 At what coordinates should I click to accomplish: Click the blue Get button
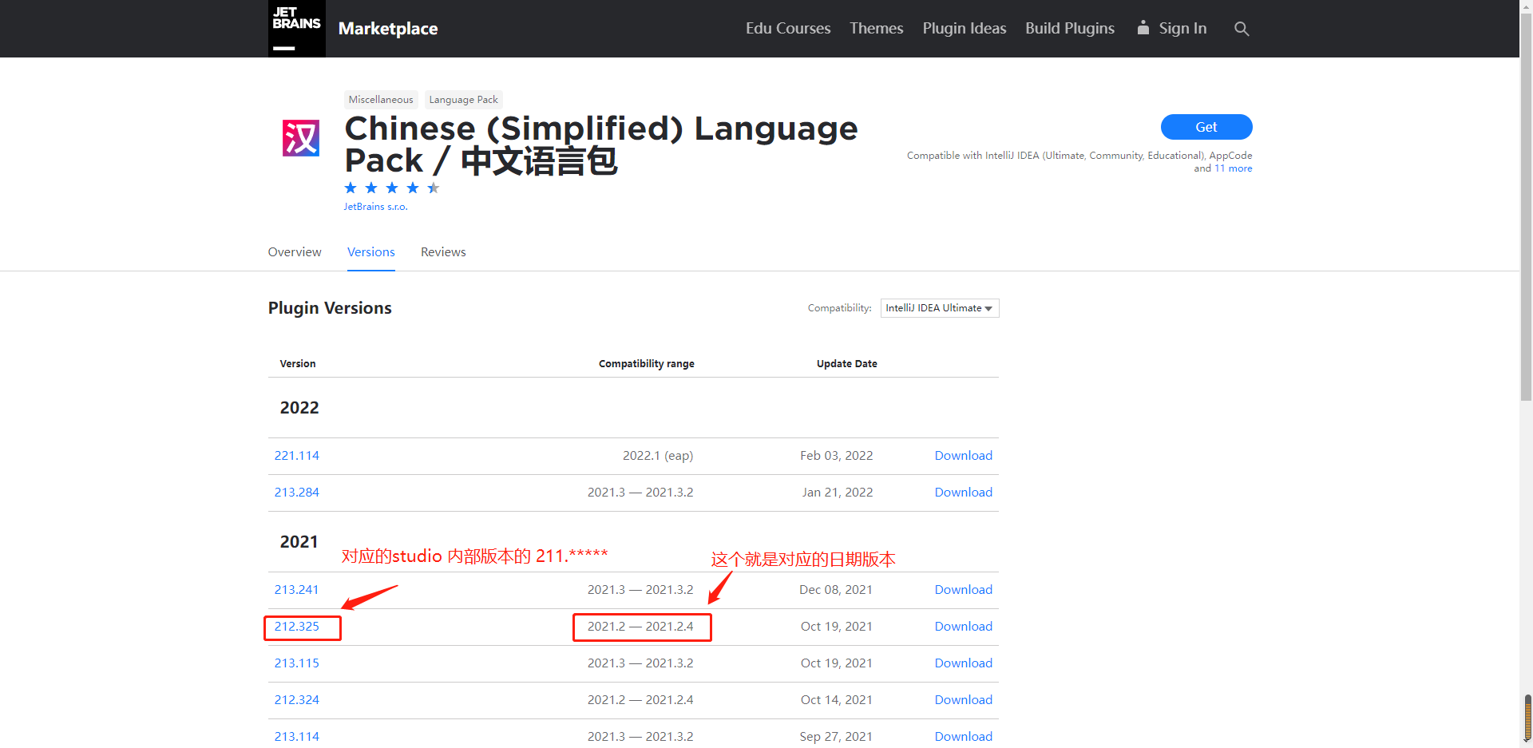[1206, 127]
